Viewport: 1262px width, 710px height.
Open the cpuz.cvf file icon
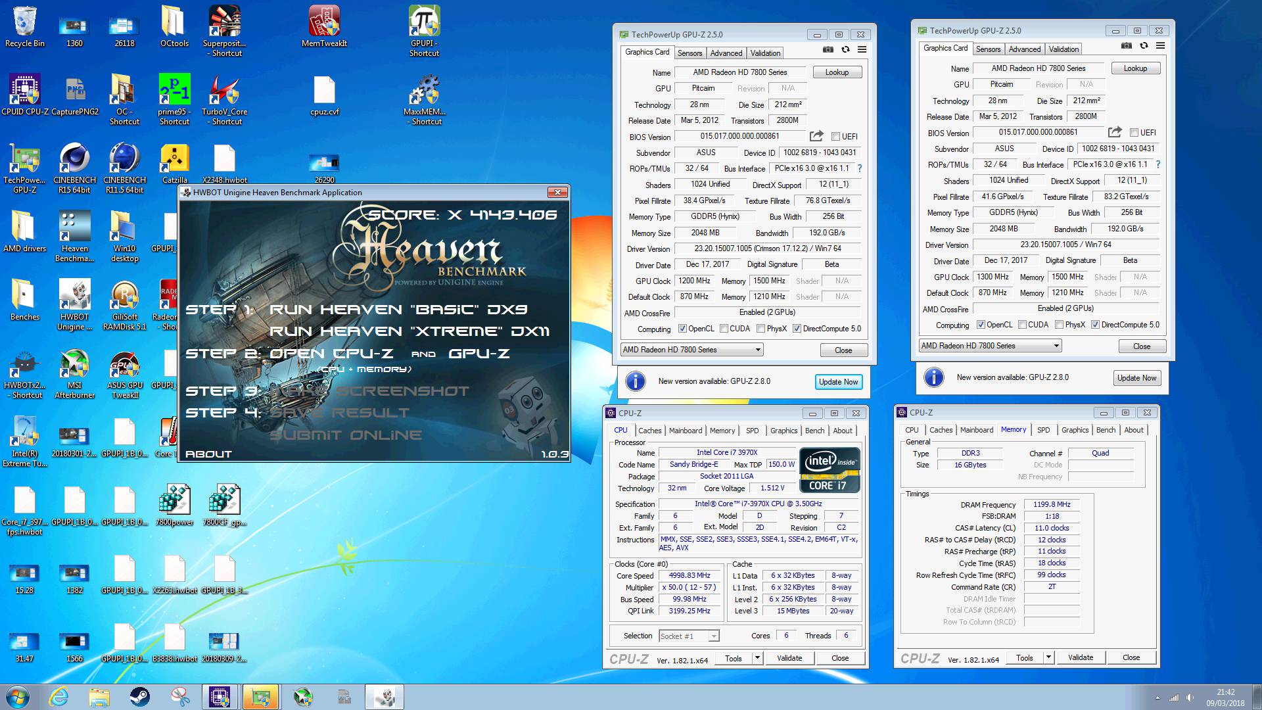(x=324, y=95)
